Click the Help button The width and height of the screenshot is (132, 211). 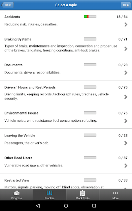click(126, 5)
